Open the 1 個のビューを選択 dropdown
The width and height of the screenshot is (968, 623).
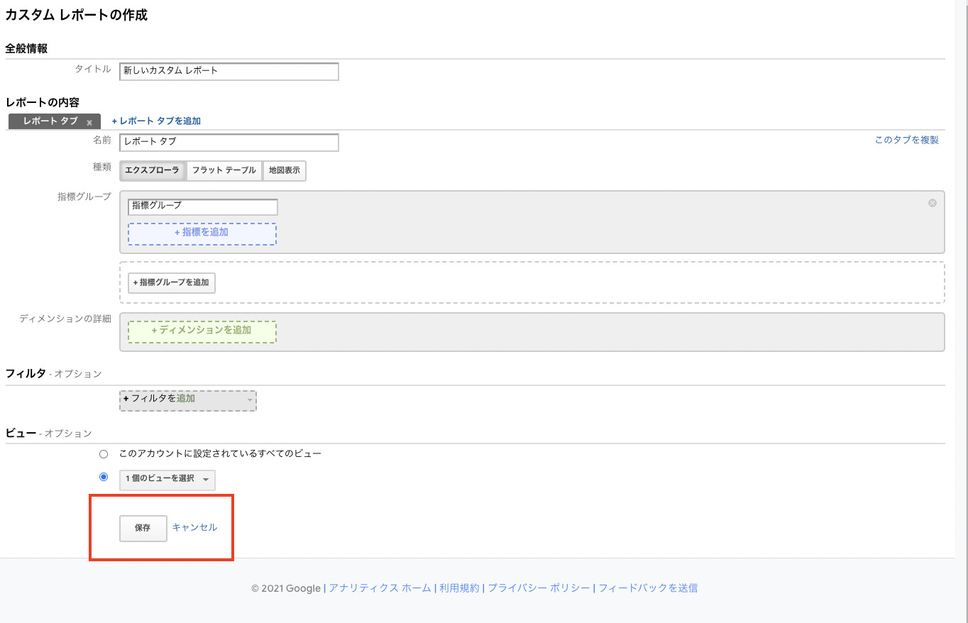pyautogui.click(x=167, y=480)
